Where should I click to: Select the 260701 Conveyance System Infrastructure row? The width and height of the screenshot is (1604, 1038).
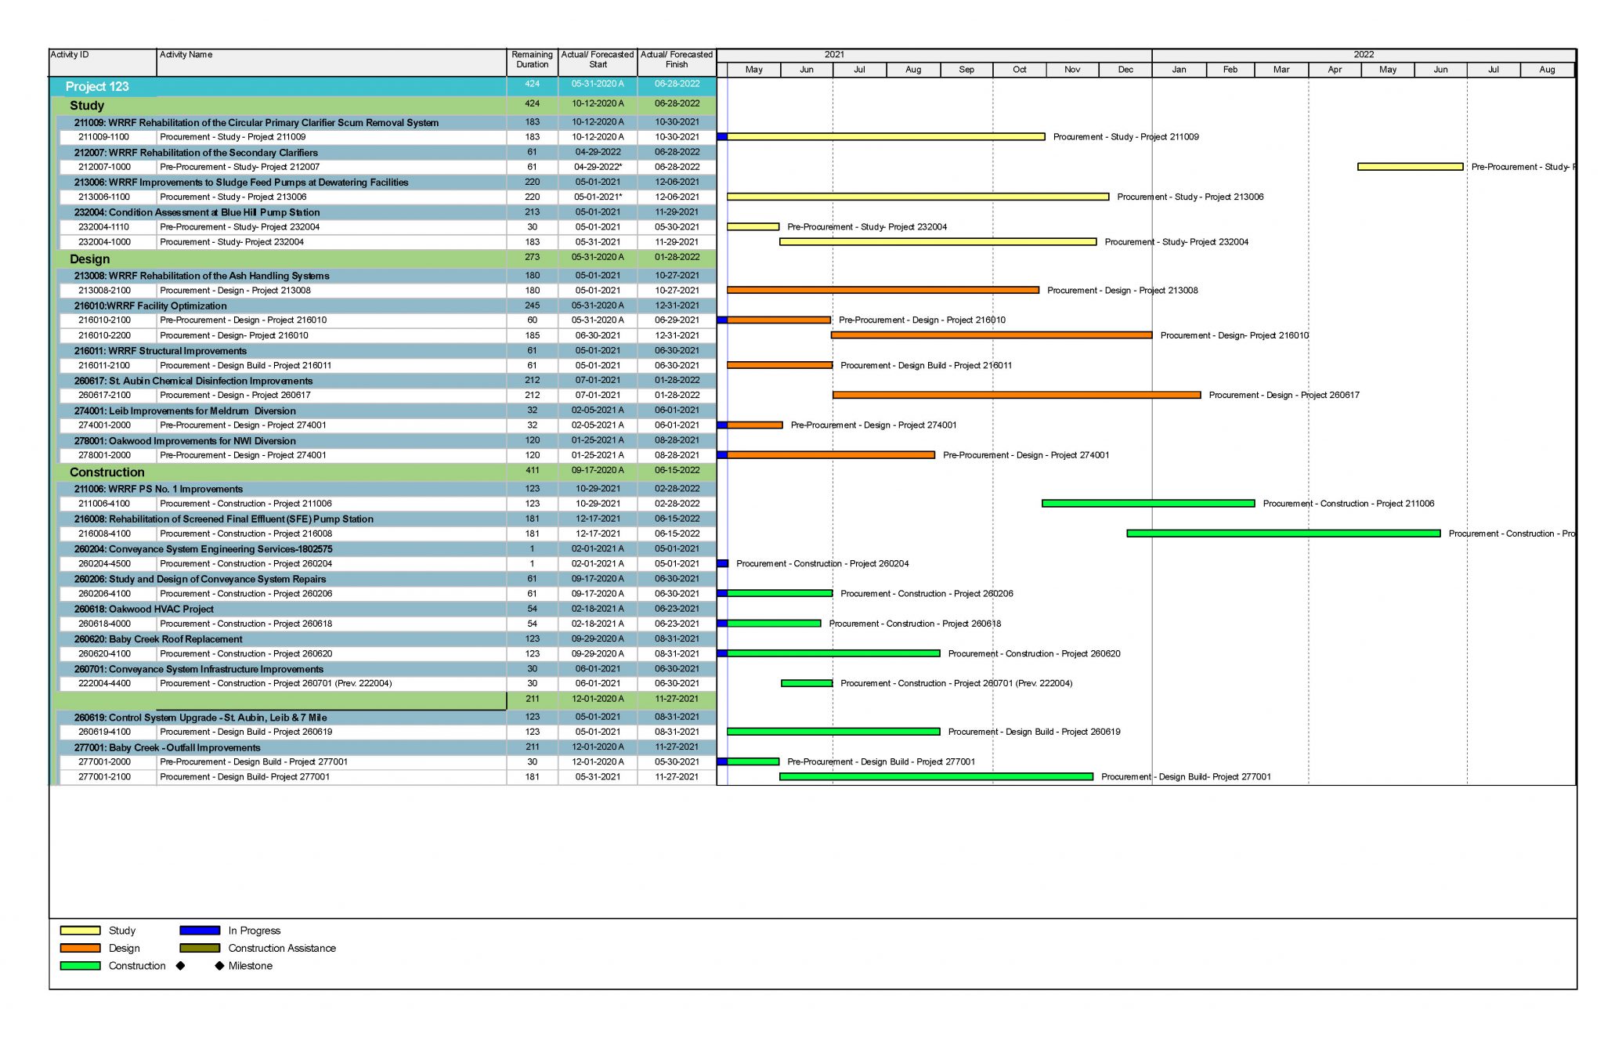pos(387,669)
